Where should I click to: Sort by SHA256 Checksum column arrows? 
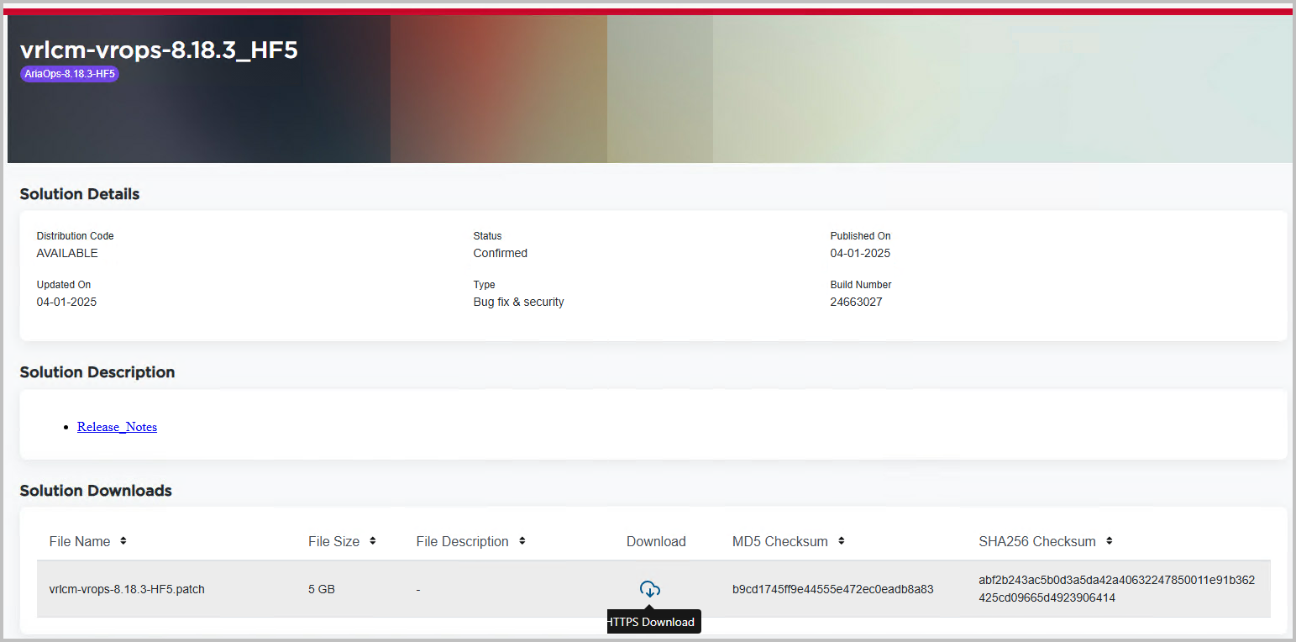(1109, 541)
